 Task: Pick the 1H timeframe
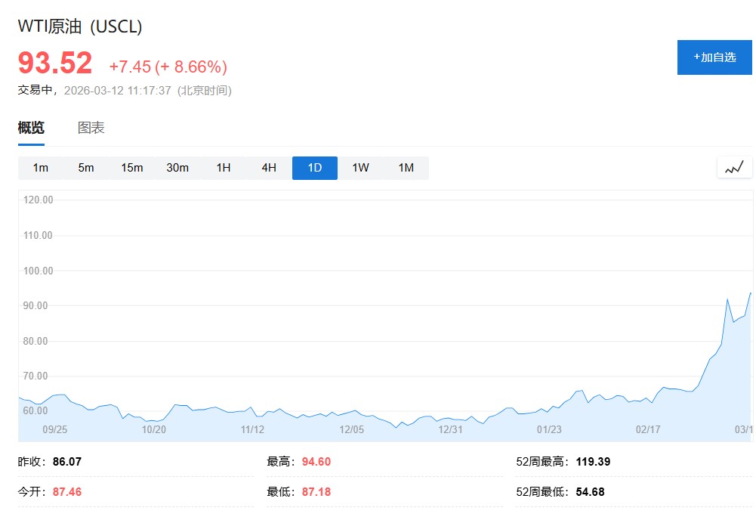tap(224, 168)
